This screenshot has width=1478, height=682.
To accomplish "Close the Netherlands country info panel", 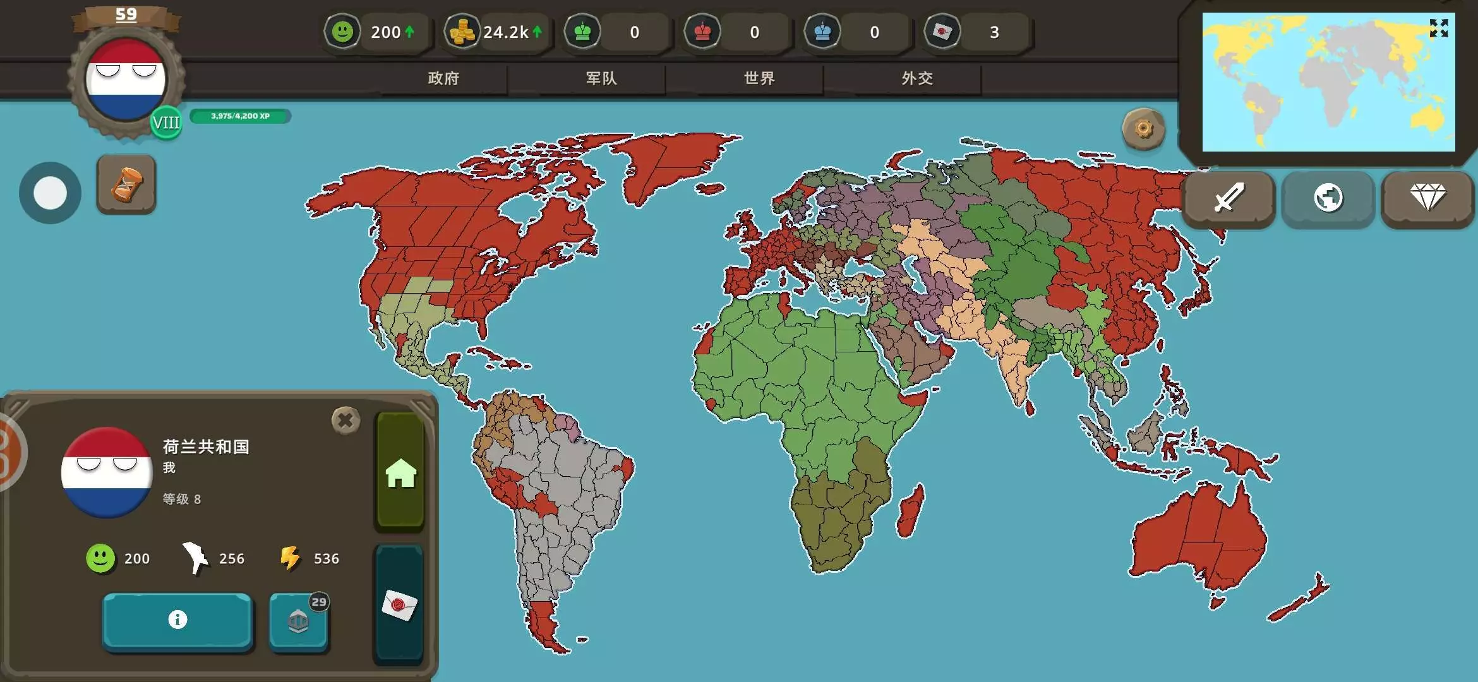I will tap(345, 421).
